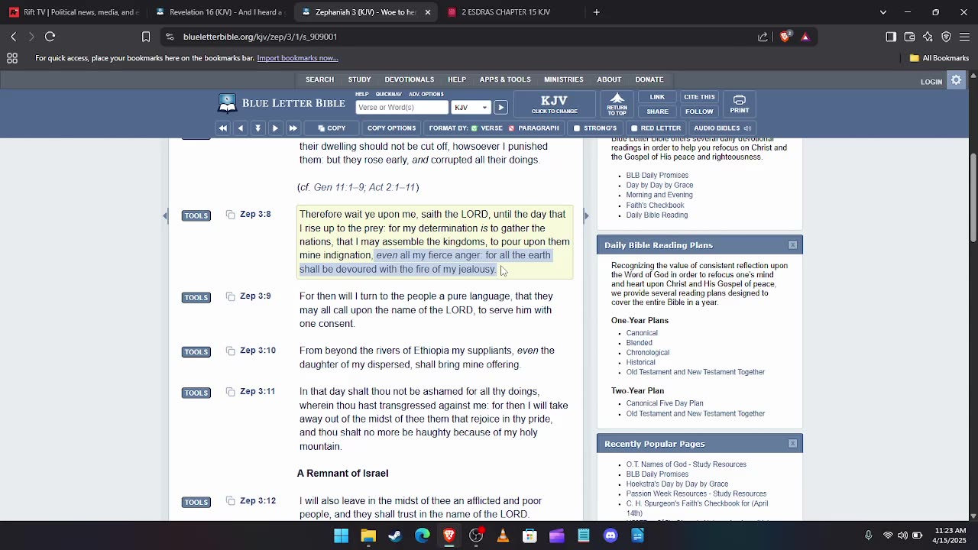Click the Verse or Word(s) search field
This screenshot has height=550, width=978.
pos(402,108)
